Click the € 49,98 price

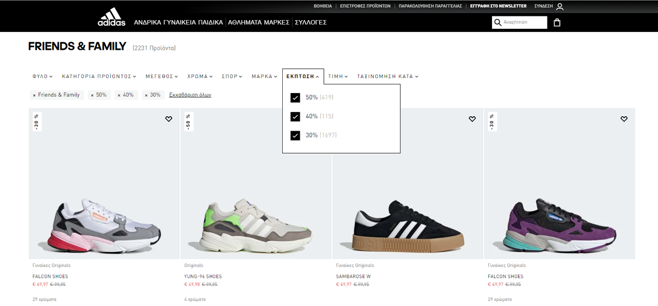192,284
